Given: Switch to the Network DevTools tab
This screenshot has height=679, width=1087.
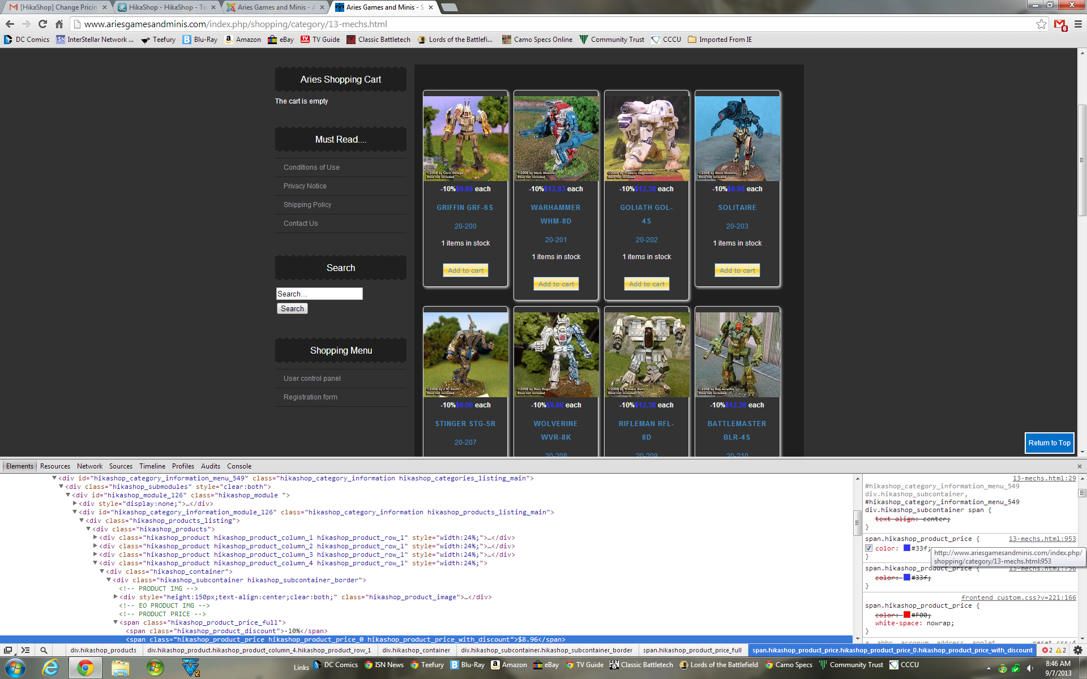Looking at the screenshot, I should (89, 466).
